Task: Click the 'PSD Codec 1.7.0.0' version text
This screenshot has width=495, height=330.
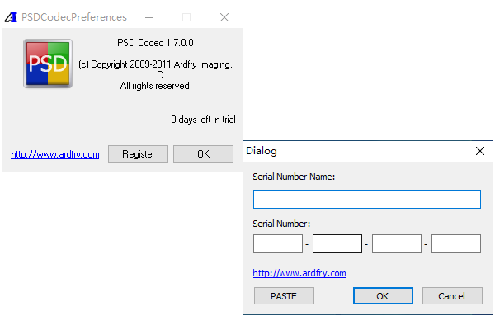Action: (155, 43)
